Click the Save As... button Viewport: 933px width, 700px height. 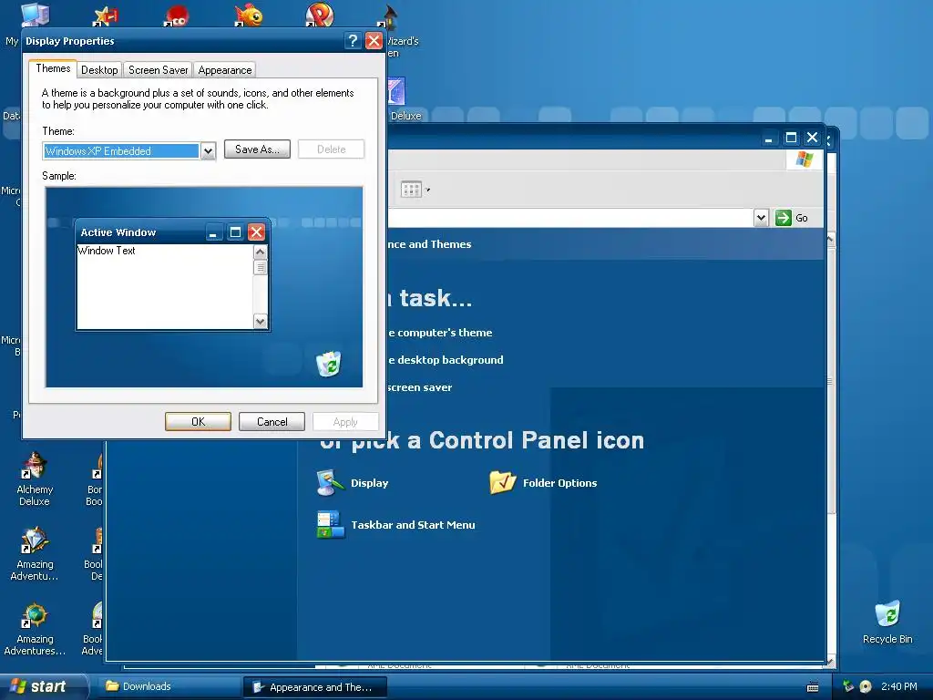(257, 149)
